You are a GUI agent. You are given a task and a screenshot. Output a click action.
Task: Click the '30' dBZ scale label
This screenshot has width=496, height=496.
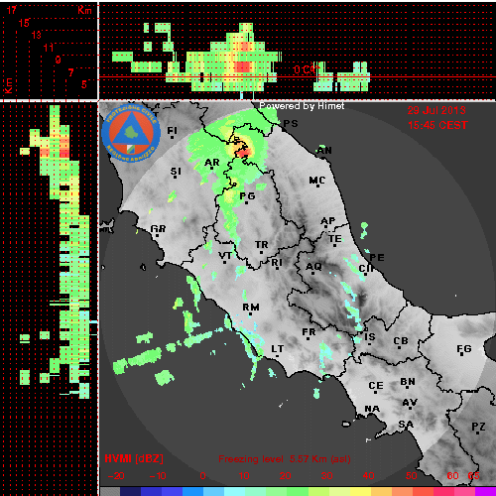326,476
